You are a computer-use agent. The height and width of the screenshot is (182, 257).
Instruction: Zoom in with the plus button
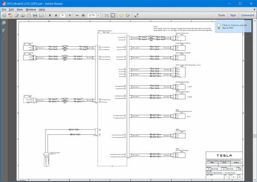[83, 15]
